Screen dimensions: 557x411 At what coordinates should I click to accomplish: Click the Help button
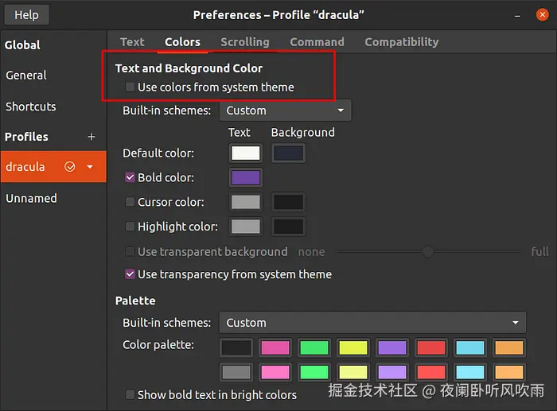26,14
